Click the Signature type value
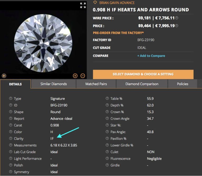This screenshot has width=202, height=176. pyautogui.click(x=58, y=99)
